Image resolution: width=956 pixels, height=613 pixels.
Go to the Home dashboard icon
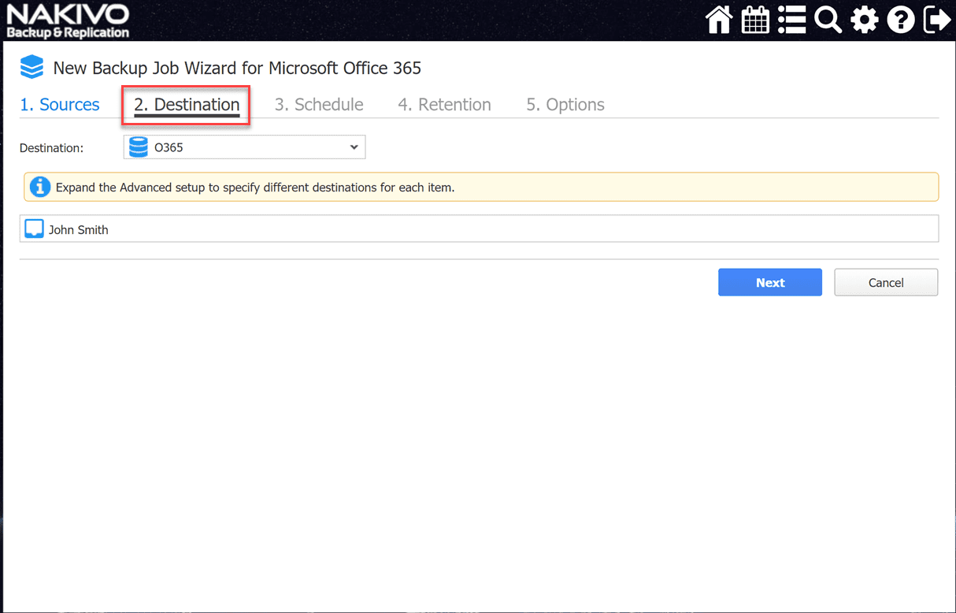coord(718,20)
